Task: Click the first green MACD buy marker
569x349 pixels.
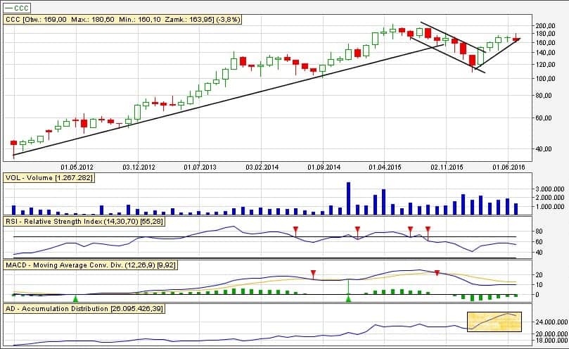Action: (75, 299)
